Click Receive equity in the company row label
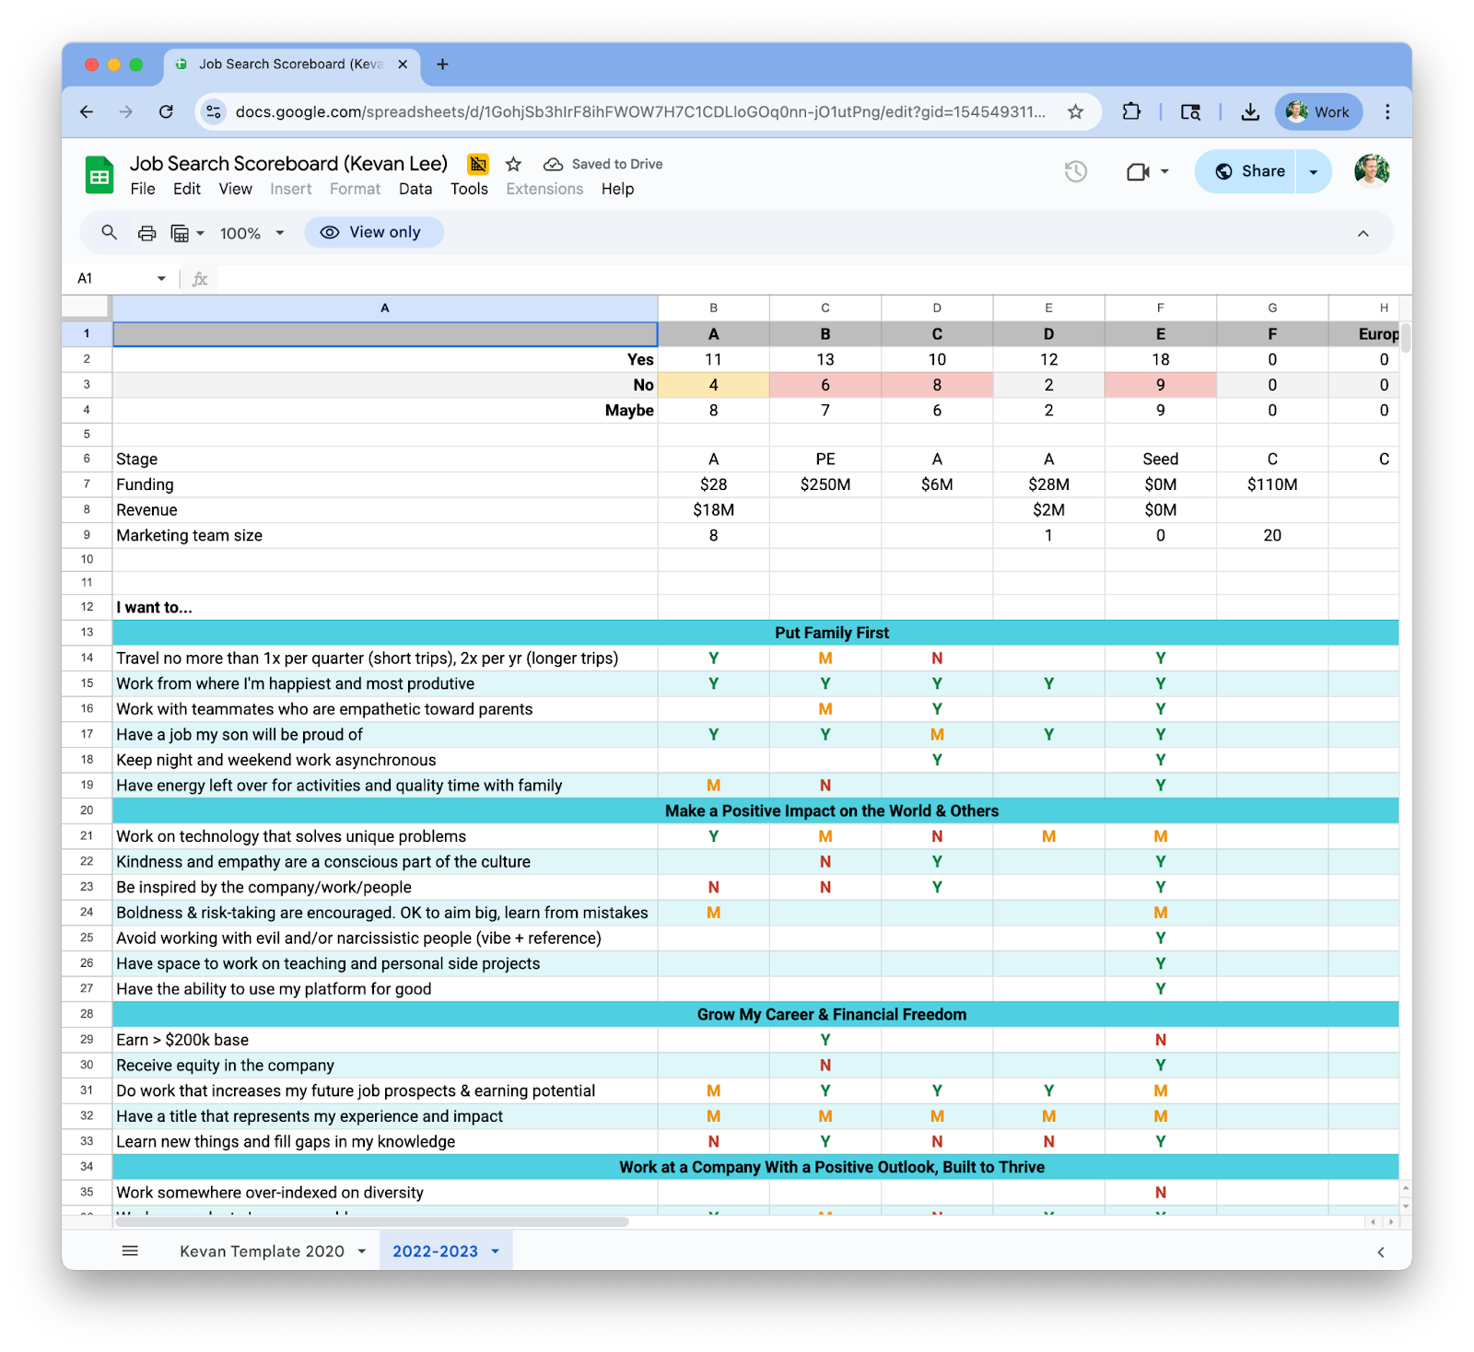The height and width of the screenshot is (1352, 1474). point(385,1065)
